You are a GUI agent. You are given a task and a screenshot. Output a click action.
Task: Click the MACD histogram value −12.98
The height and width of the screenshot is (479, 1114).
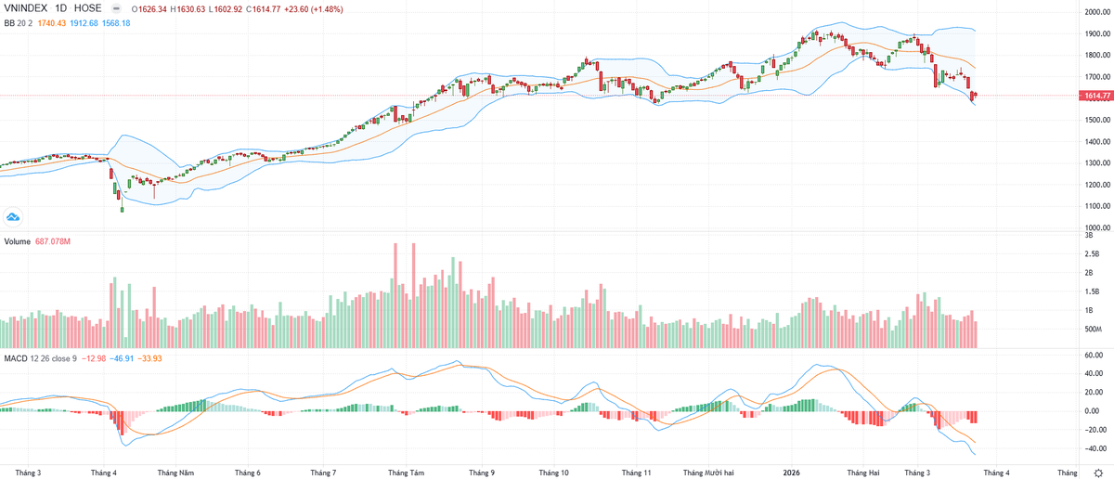(x=93, y=357)
